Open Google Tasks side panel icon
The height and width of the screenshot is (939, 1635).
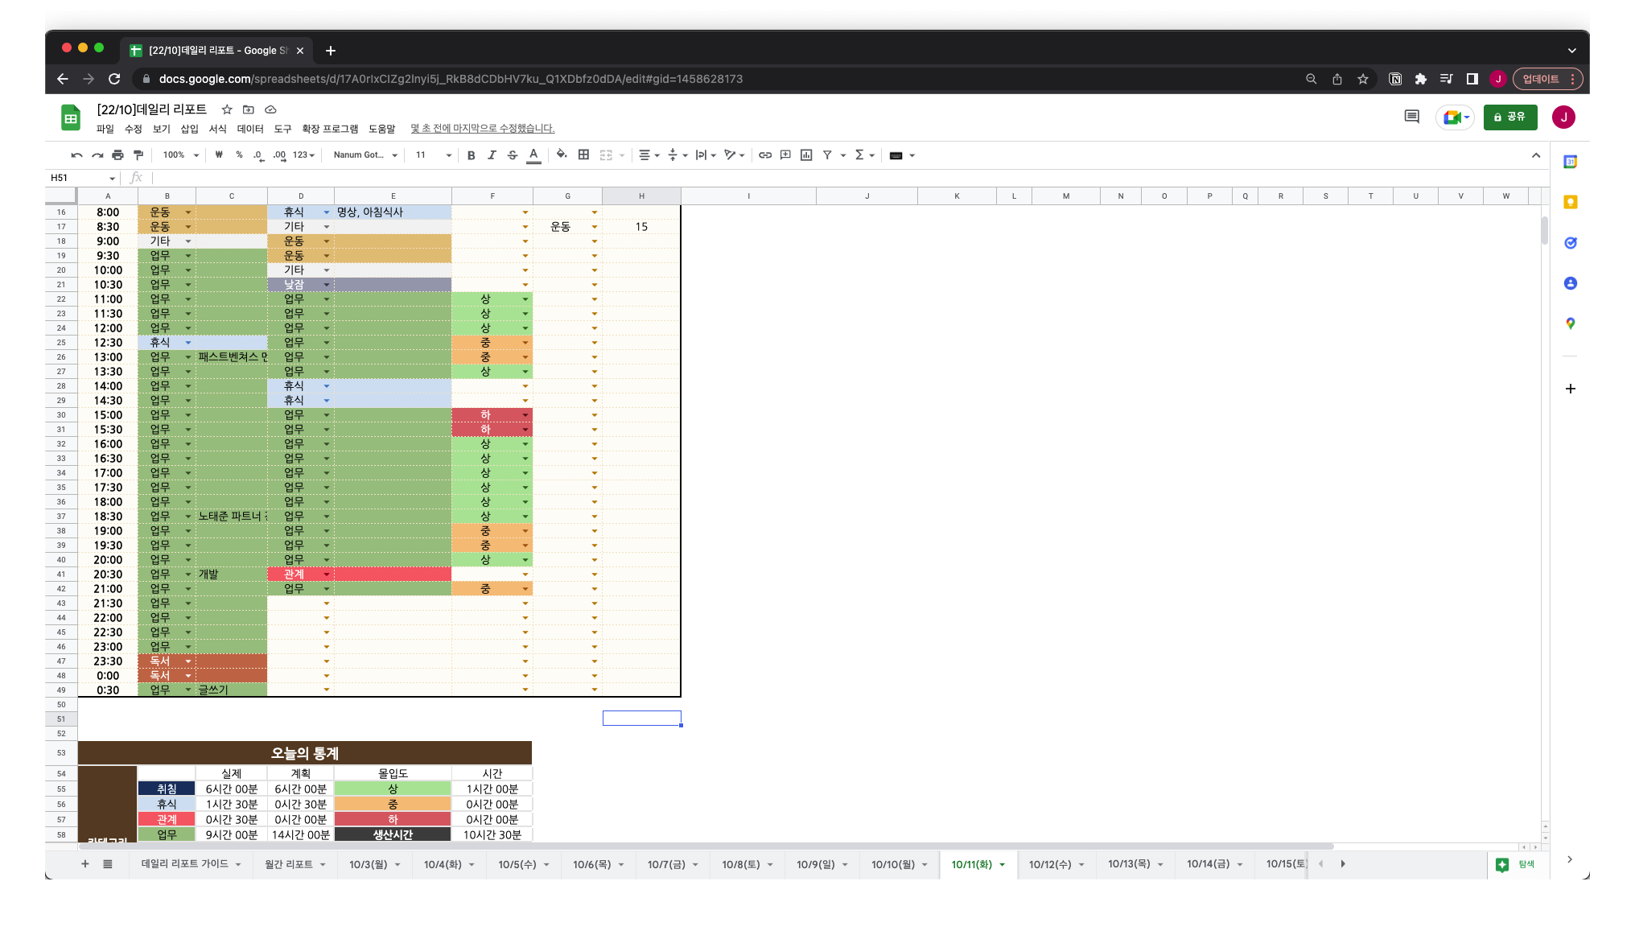pyautogui.click(x=1570, y=243)
